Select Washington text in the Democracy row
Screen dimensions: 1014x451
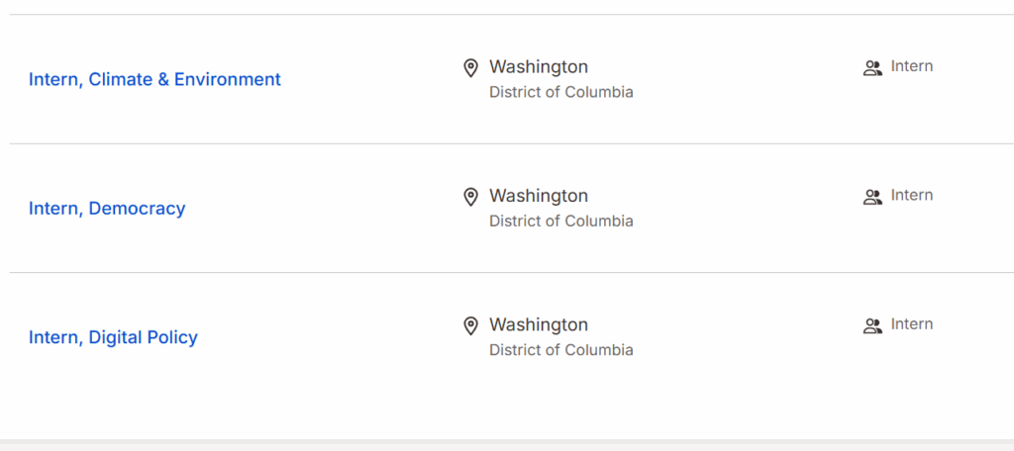tap(539, 196)
